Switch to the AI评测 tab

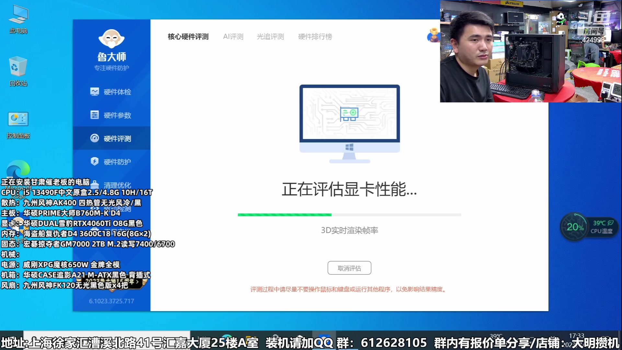pyautogui.click(x=233, y=37)
